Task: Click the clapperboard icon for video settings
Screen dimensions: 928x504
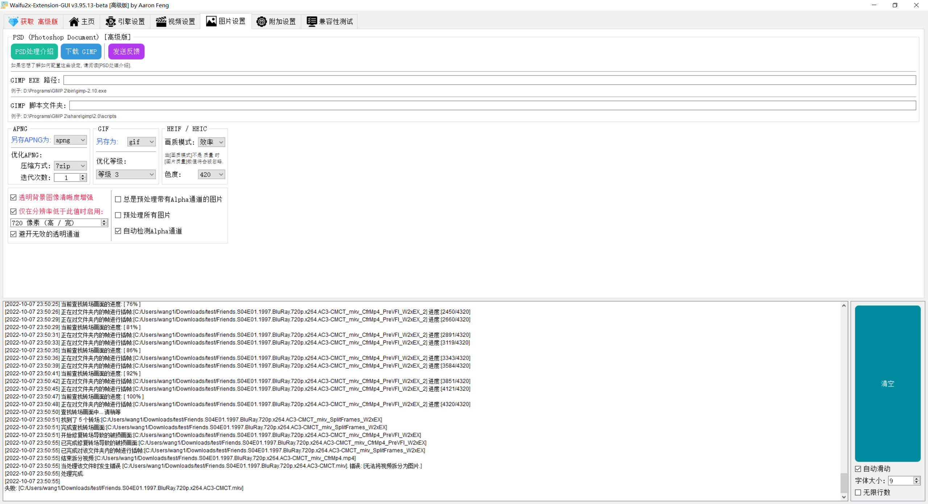Action: click(x=161, y=22)
